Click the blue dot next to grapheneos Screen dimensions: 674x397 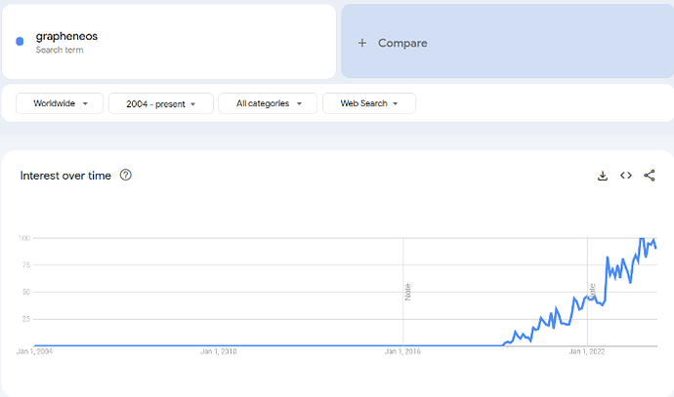pyautogui.click(x=20, y=42)
